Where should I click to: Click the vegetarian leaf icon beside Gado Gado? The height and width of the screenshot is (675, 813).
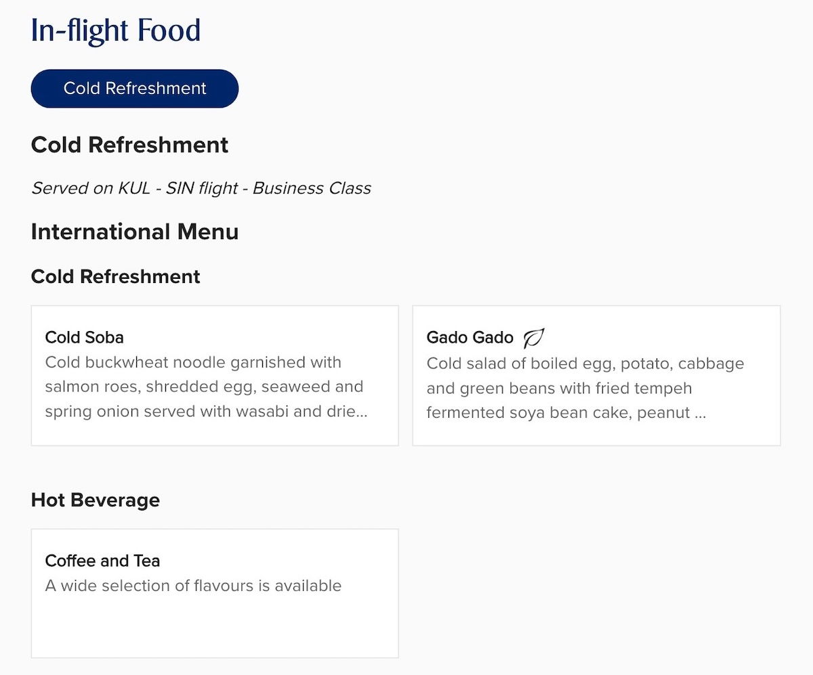(x=534, y=337)
